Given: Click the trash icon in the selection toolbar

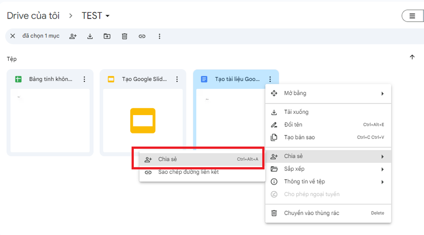Looking at the screenshot, I should (125, 36).
